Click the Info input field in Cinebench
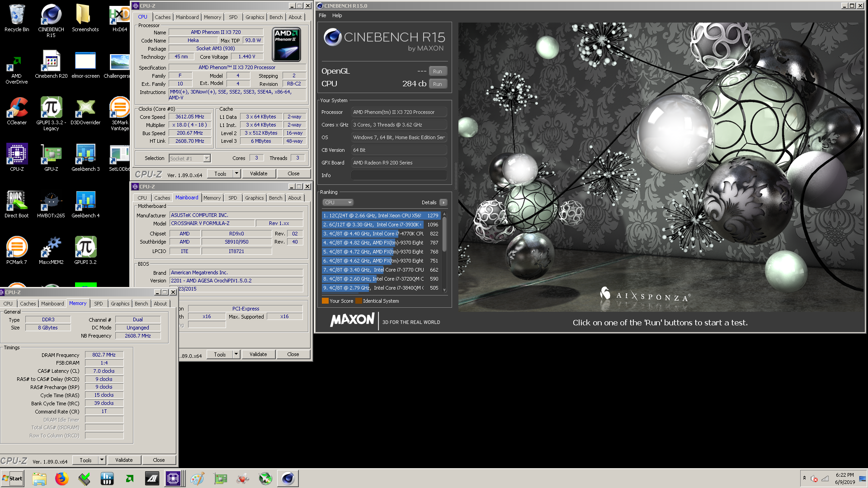This screenshot has height=488, width=868. [399, 175]
